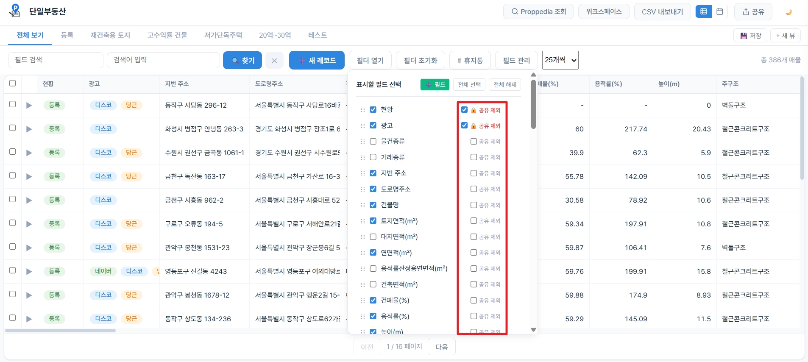This screenshot has width=808, height=362.
Task: Create a record with 새 레코드
Action: 317,60
